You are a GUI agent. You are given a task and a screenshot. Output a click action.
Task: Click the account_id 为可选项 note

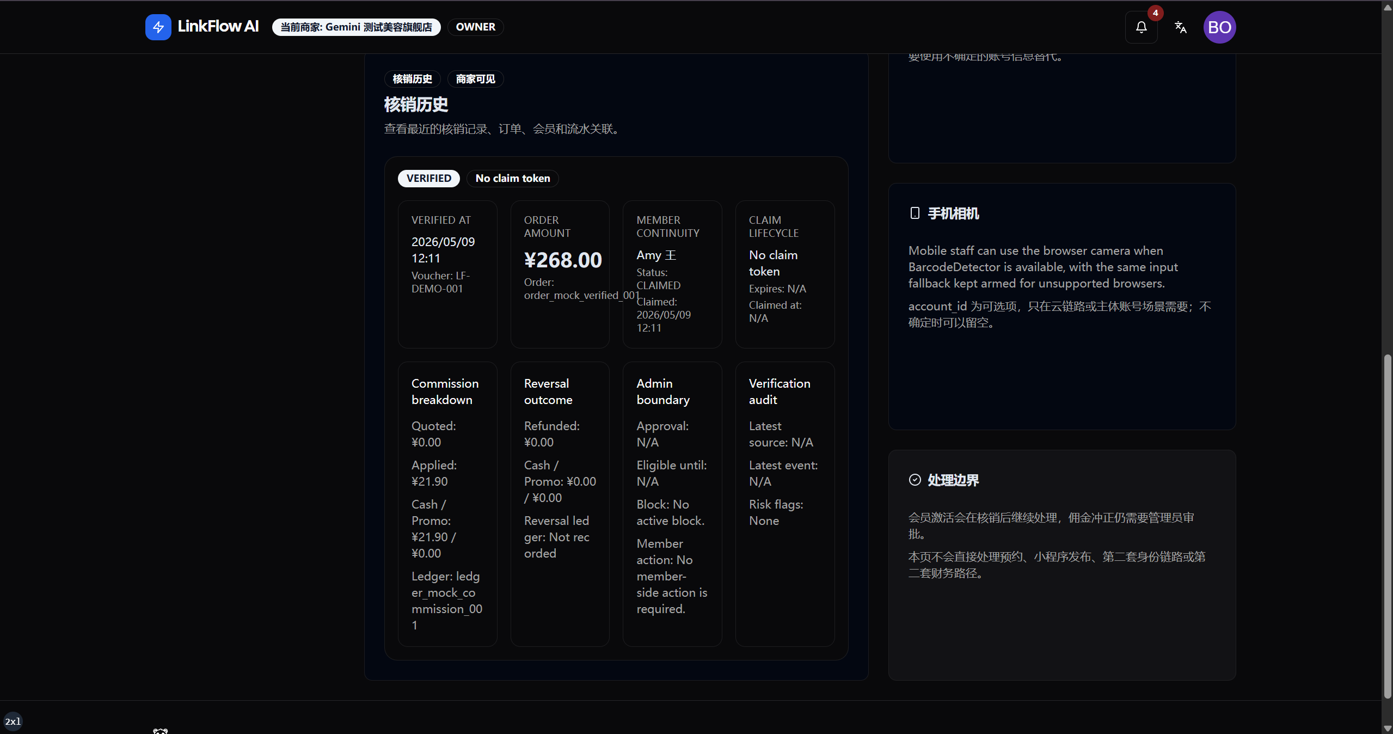[1059, 314]
